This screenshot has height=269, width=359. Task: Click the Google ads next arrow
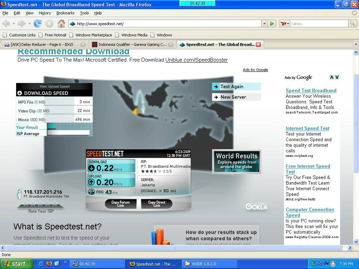(337, 77)
